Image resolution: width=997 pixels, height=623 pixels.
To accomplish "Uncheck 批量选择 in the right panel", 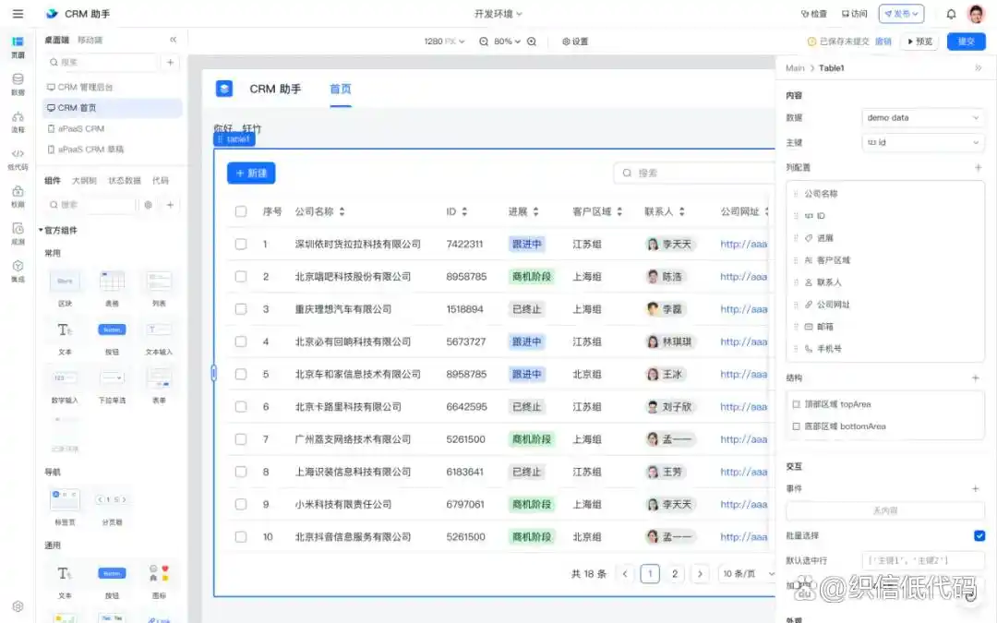I will [x=980, y=535].
